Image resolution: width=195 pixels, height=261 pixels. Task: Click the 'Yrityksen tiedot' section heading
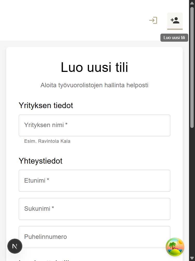click(46, 105)
